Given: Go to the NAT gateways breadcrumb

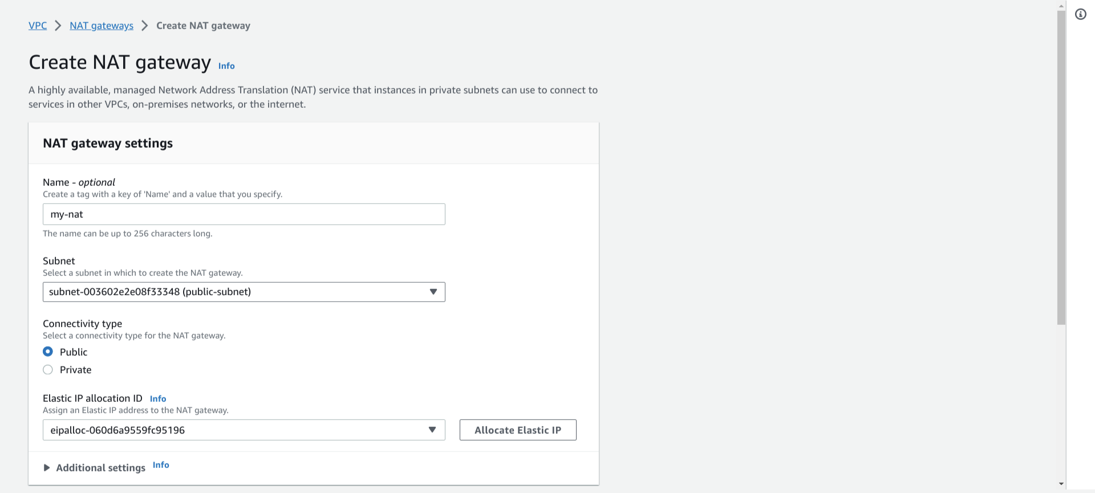Looking at the screenshot, I should (102, 26).
